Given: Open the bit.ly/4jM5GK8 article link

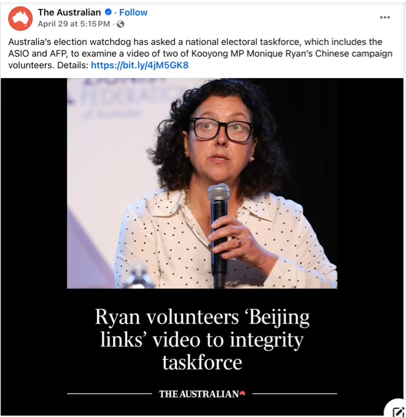Looking at the screenshot, I should 139,65.
